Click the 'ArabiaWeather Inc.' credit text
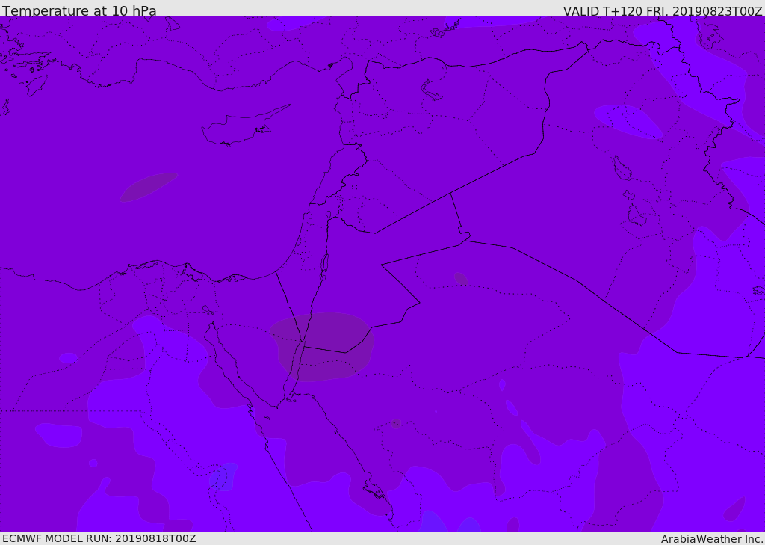765x545 pixels. [x=711, y=539]
